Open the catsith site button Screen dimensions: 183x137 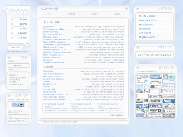[168, 91]
